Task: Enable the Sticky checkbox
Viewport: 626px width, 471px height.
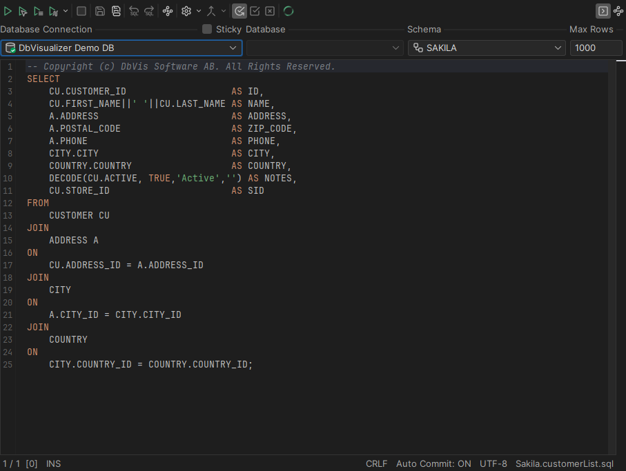Action: (207, 29)
